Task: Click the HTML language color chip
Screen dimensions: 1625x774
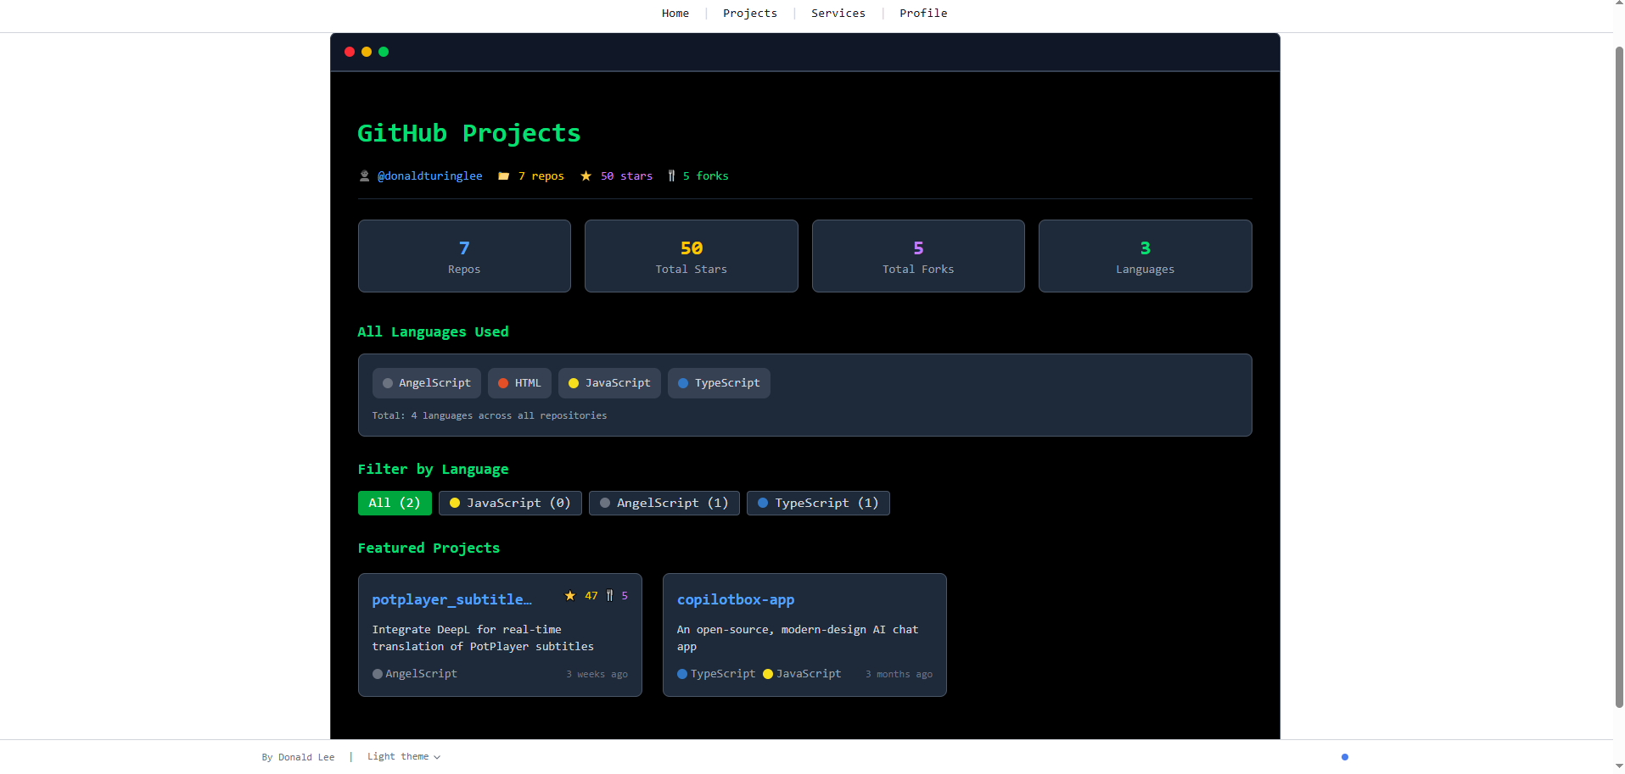Action: tap(519, 383)
